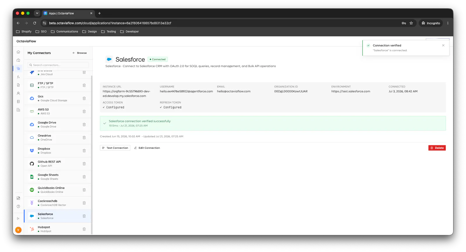Open the SEO bookmarks folder
Image resolution: width=466 pixels, height=252 pixels.
click(41, 31)
